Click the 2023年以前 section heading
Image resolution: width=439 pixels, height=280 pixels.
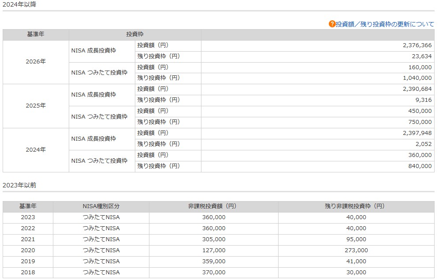click(x=19, y=185)
